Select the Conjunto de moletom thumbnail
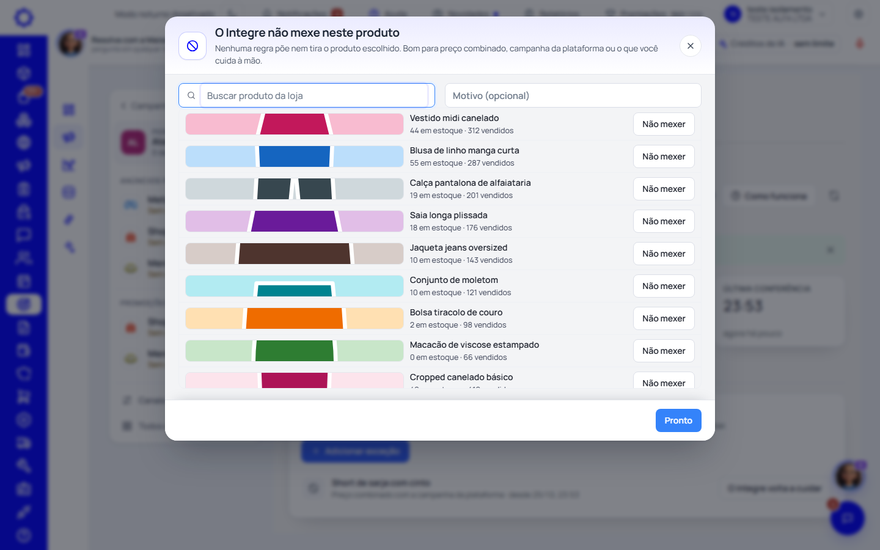The width and height of the screenshot is (880, 550). [295, 286]
